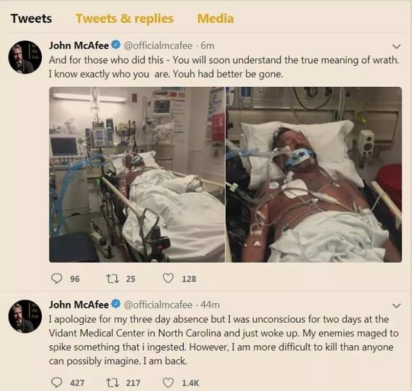Switch to the Tweets tab
This screenshot has width=412, height=391.
coord(31,18)
